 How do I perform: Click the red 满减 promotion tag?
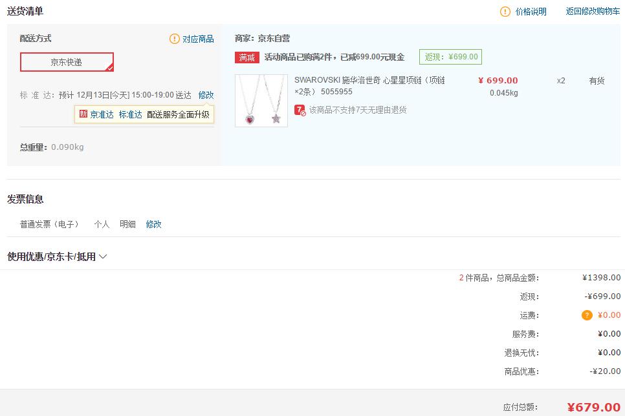pos(247,57)
